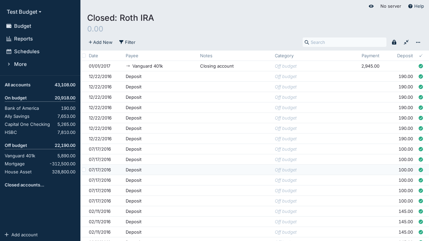Expand the Closed accounts list
The image size is (429, 241).
pyautogui.click(x=24, y=185)
